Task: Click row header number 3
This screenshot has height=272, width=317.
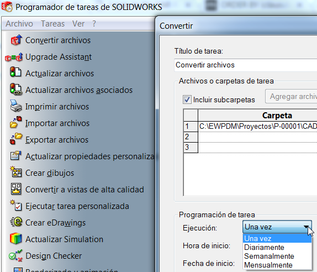Action: click(191, 147)
